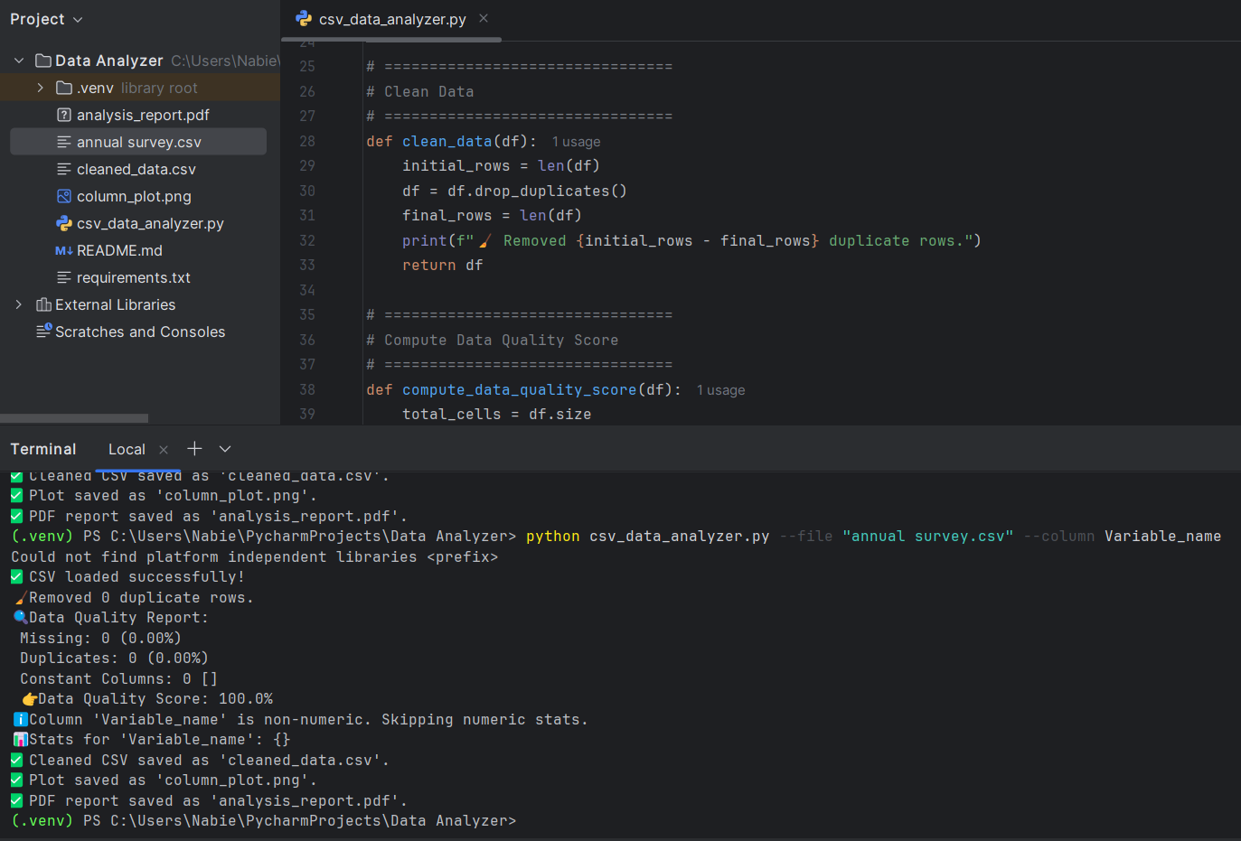
Task: Select README.md in the project tree
Action: [119, 250]
